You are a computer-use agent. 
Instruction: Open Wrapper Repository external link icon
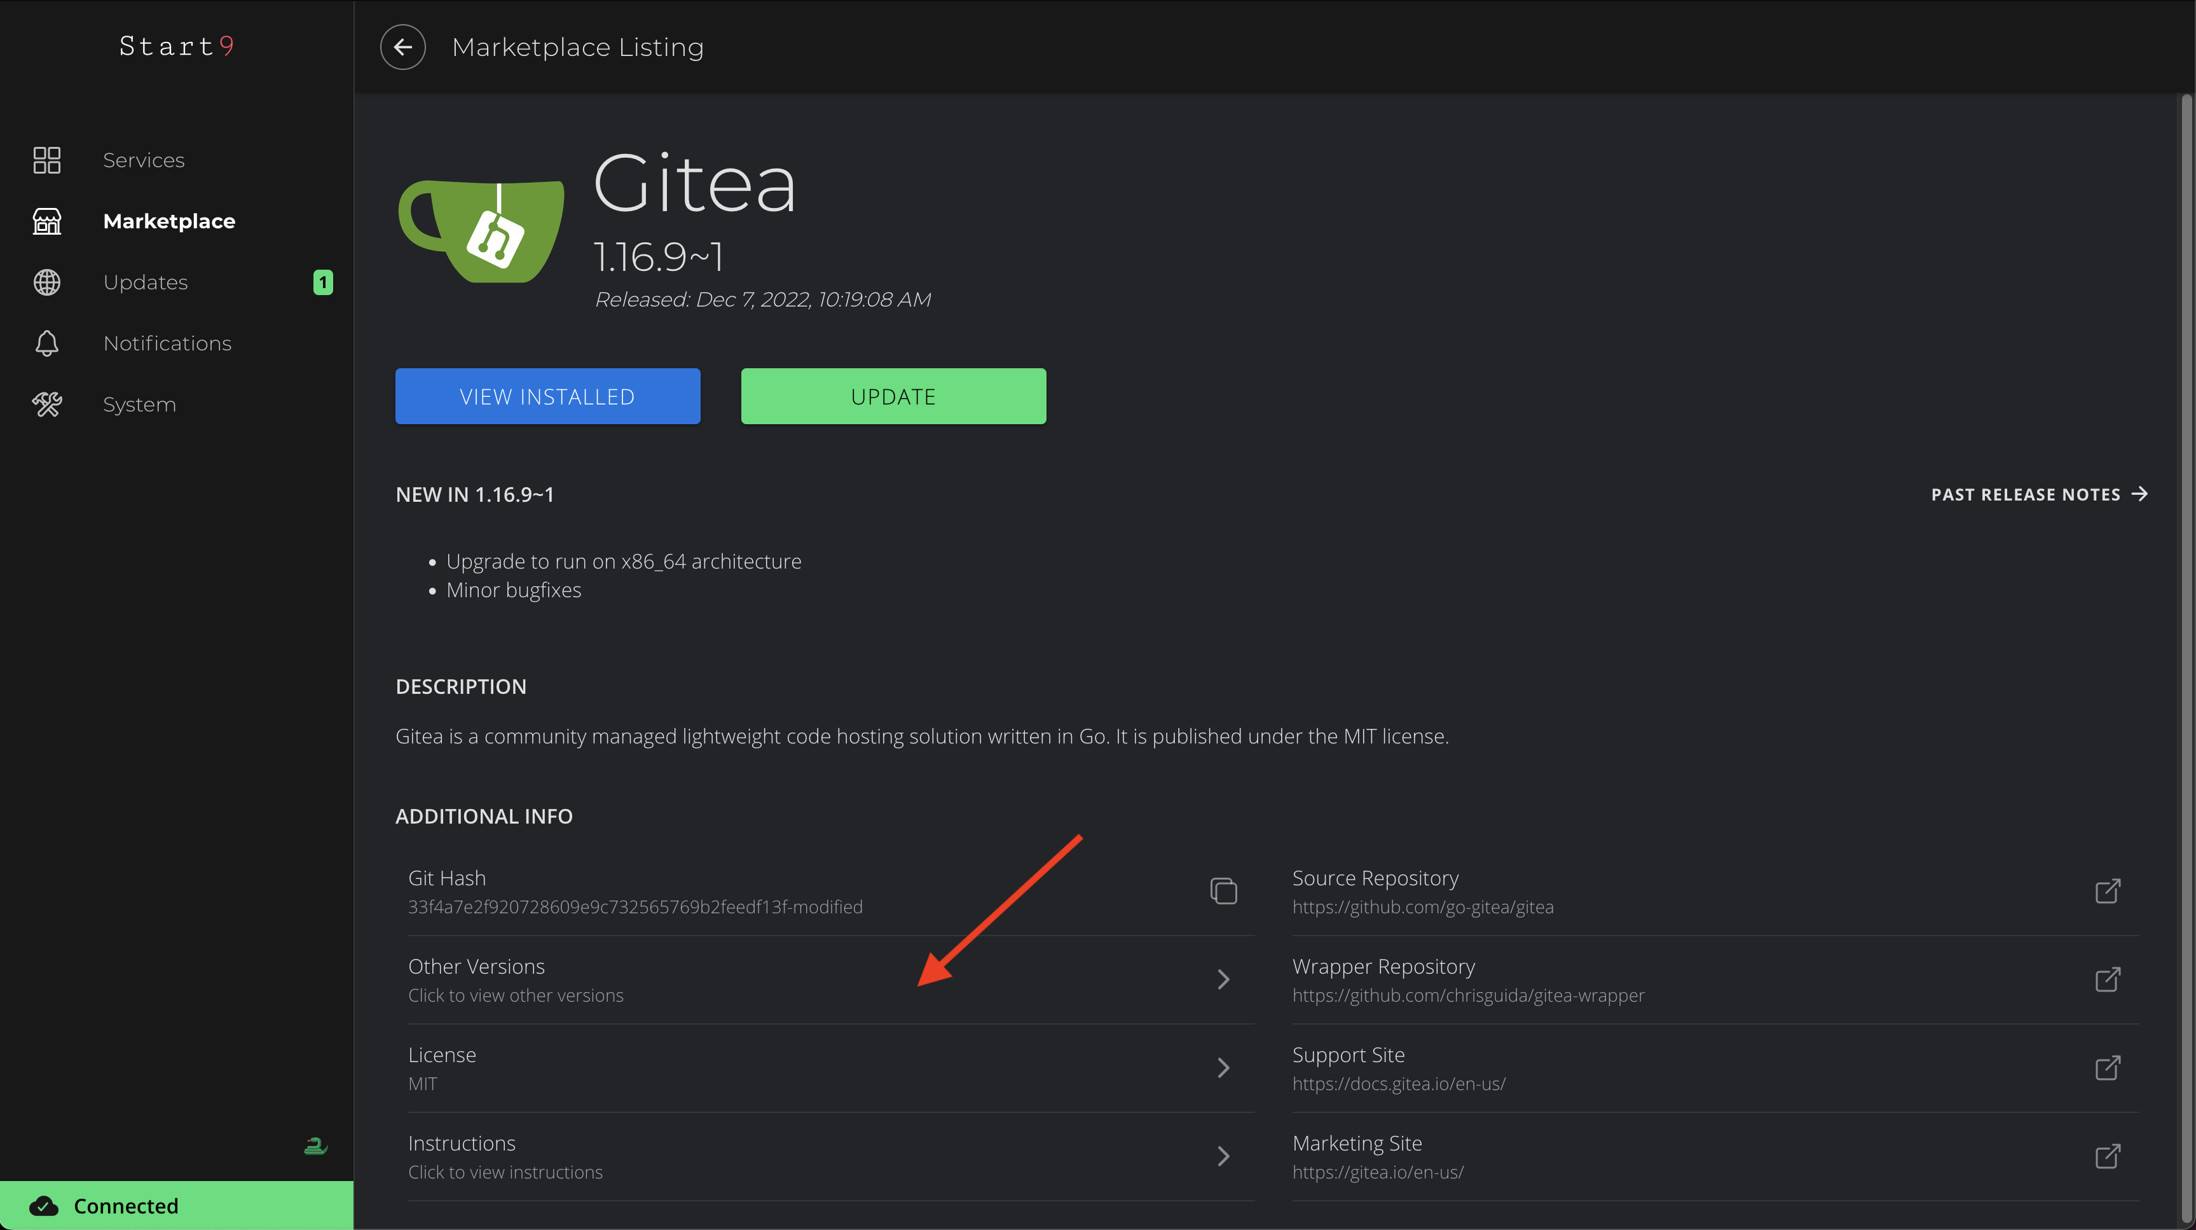(x=2108, y=979)
